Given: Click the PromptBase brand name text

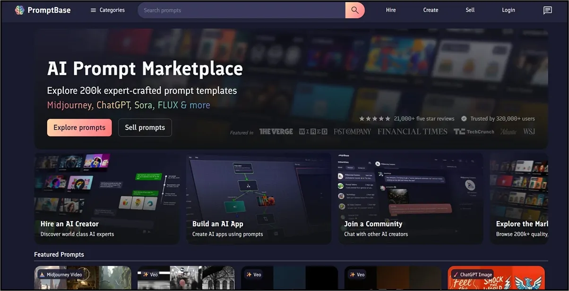Looking at the screenshot, I should click(x=49, y=10).
